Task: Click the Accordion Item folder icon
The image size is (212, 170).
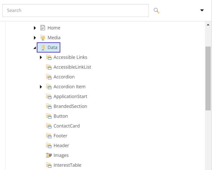Action: pyautogui.click(x=49, y=87)
